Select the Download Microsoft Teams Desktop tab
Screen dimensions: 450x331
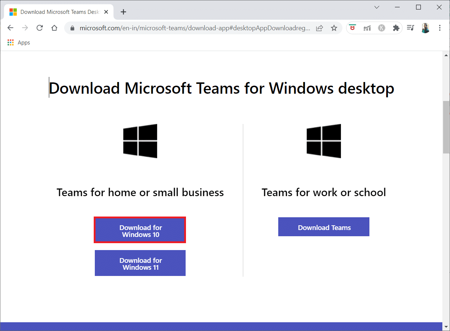(x=58, y=12)
